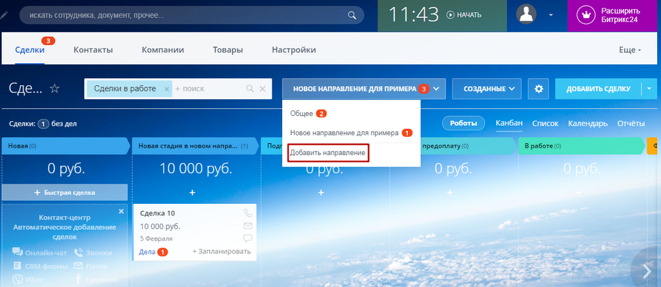Click the 10 000 руб. column total
661x287 pixels.
196,169
